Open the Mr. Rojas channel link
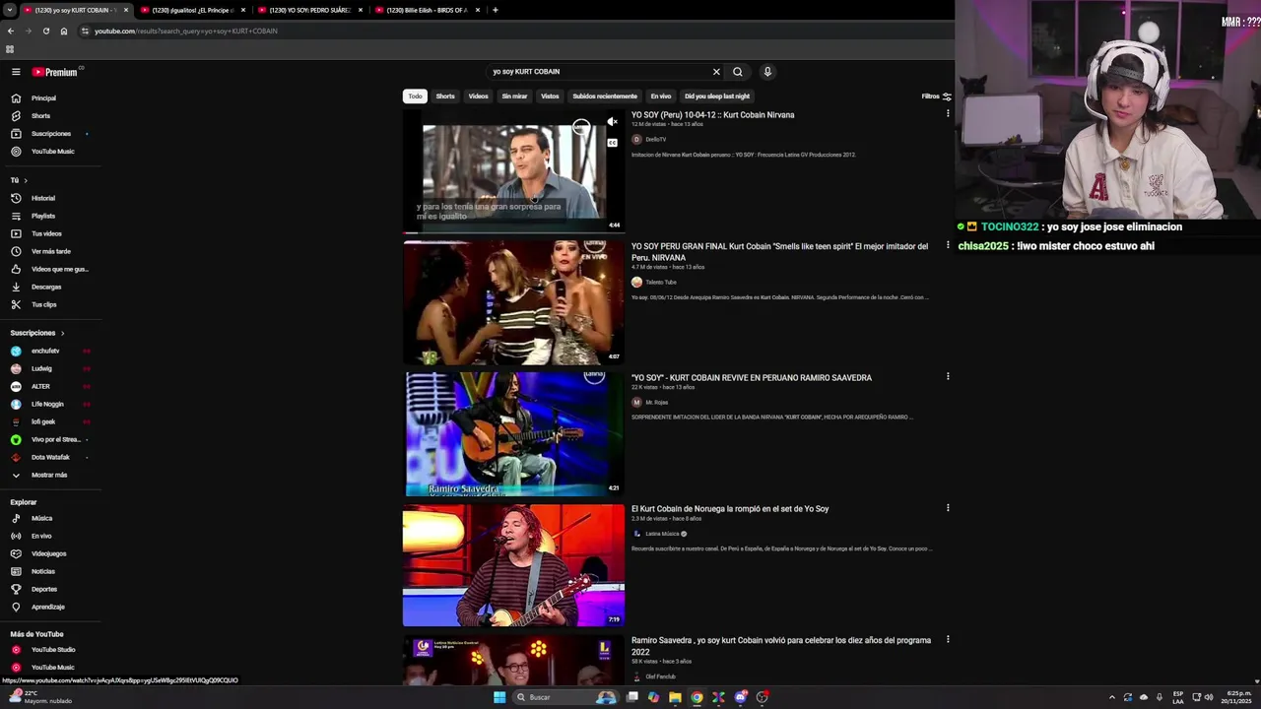Viewport: 1261px width, 709px height. (x=656, y=403)
